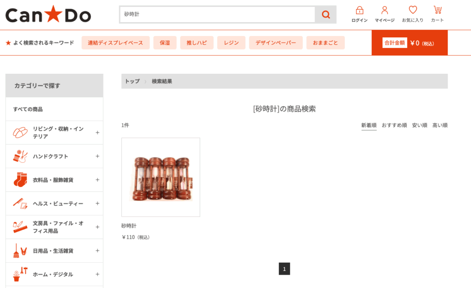Viewport: 471px width, 288px height.
Task: Click the カテゴリーで探す sidebar header
Action: 54,85
